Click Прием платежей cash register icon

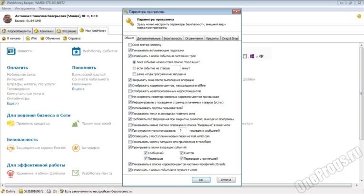[76, 124]
